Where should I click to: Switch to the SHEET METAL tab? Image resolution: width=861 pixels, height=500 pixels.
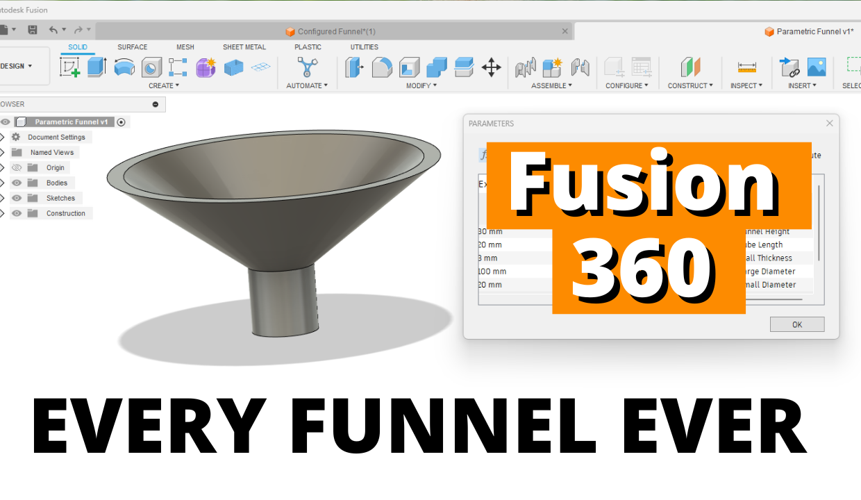244,47
